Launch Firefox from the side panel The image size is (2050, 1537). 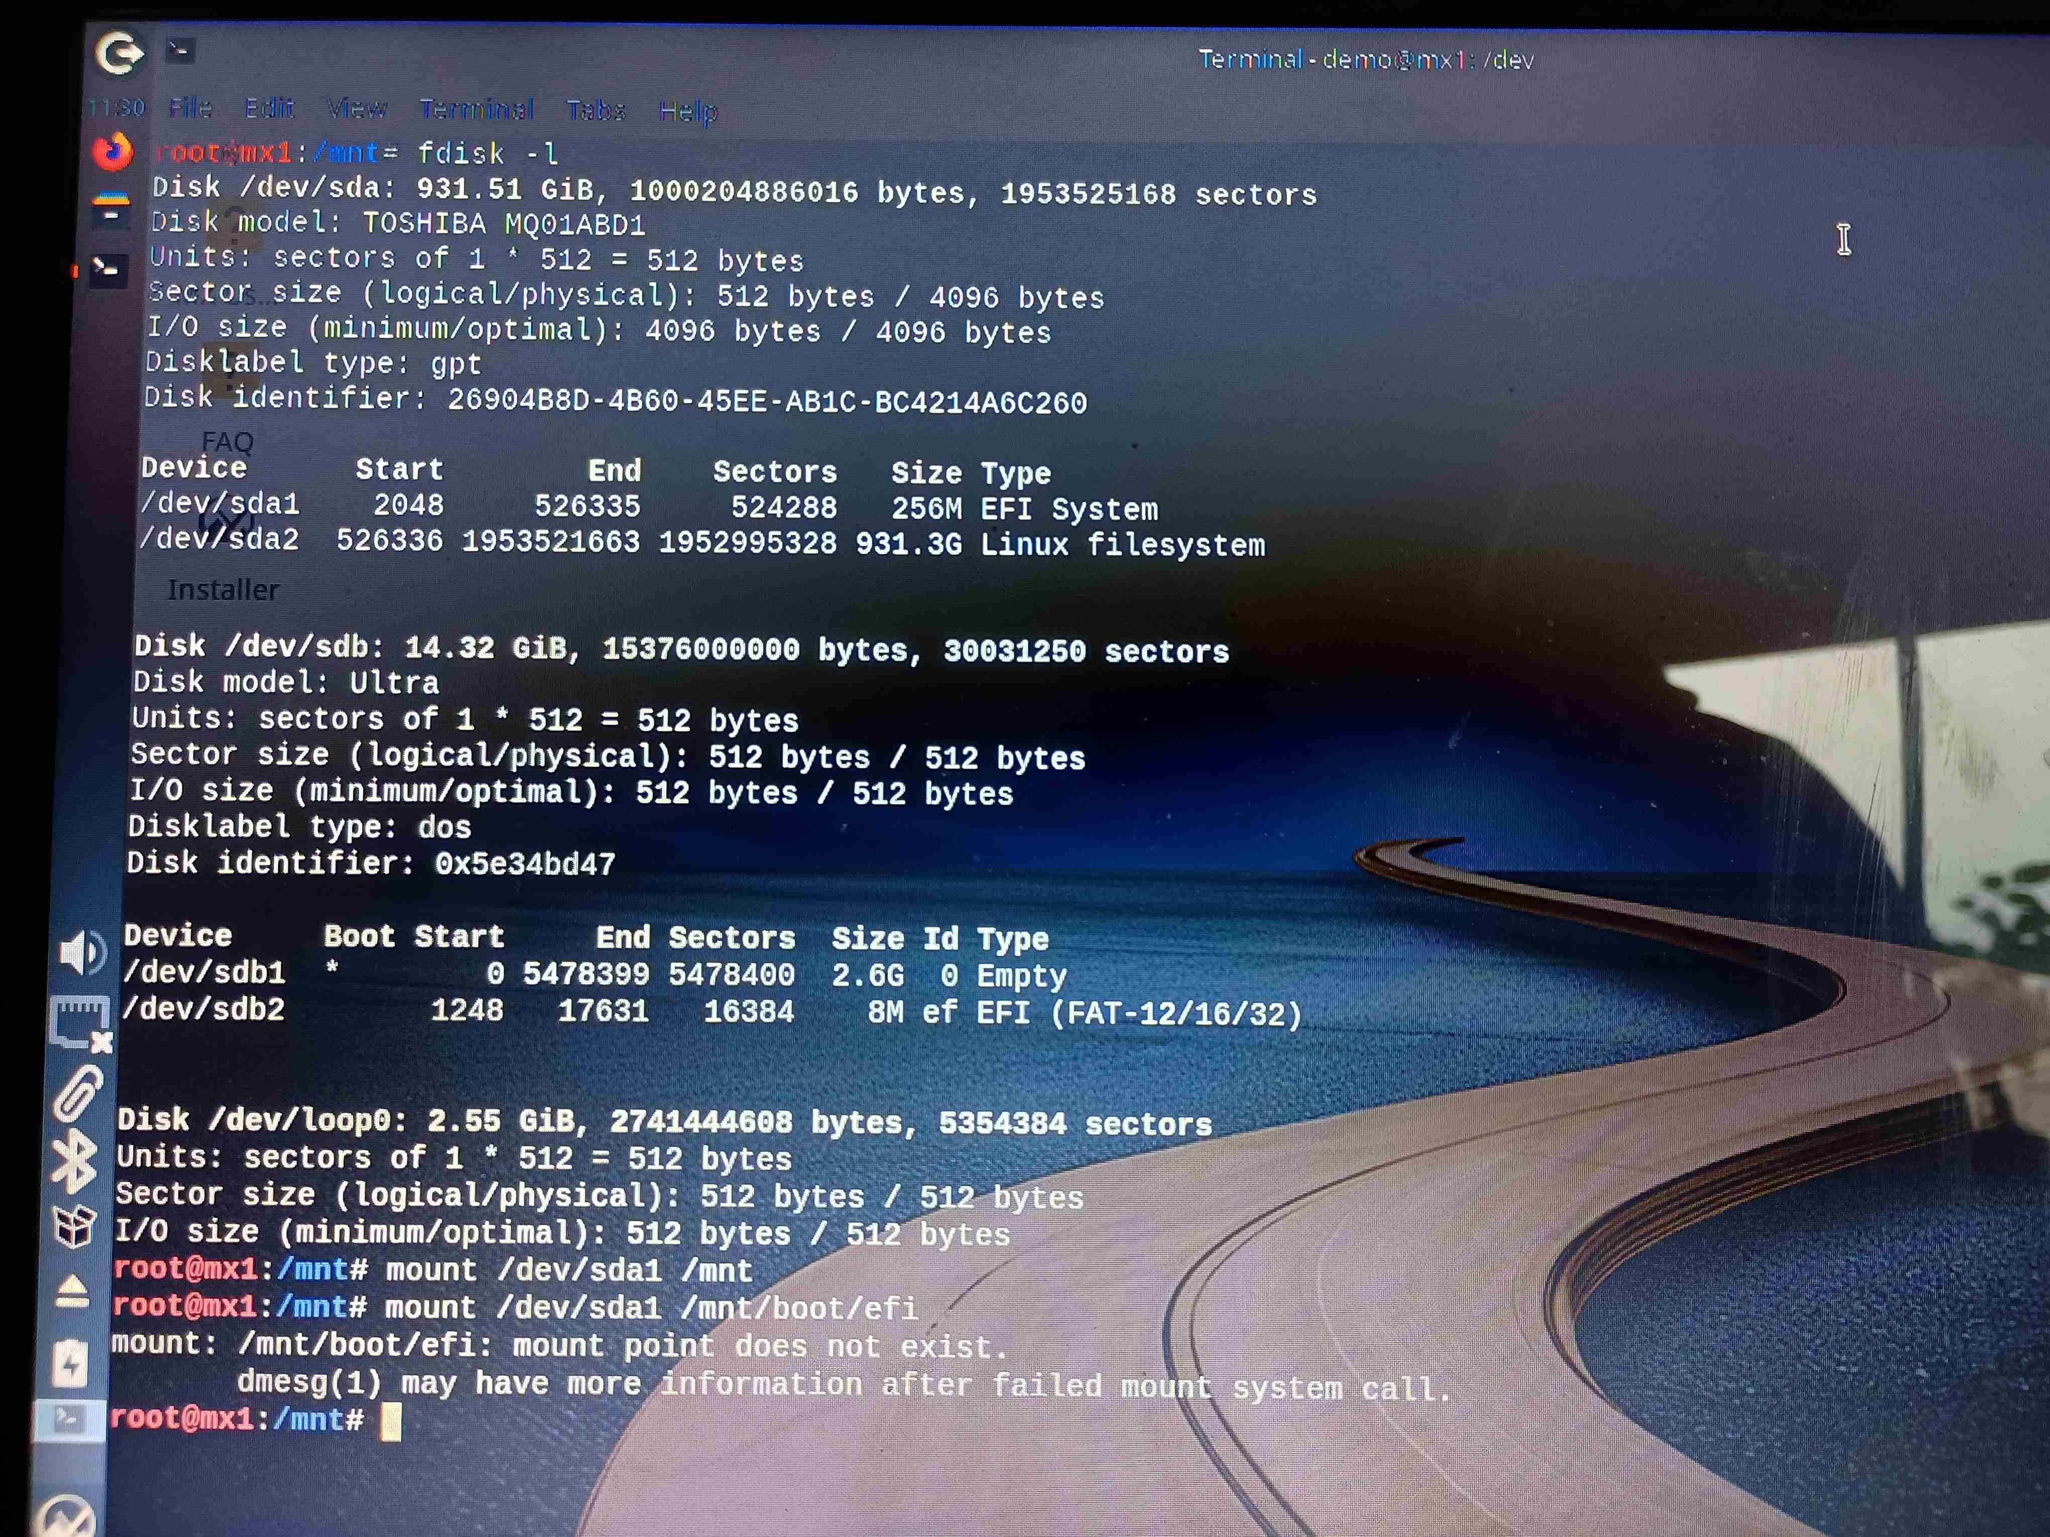[x=113, y=151]
